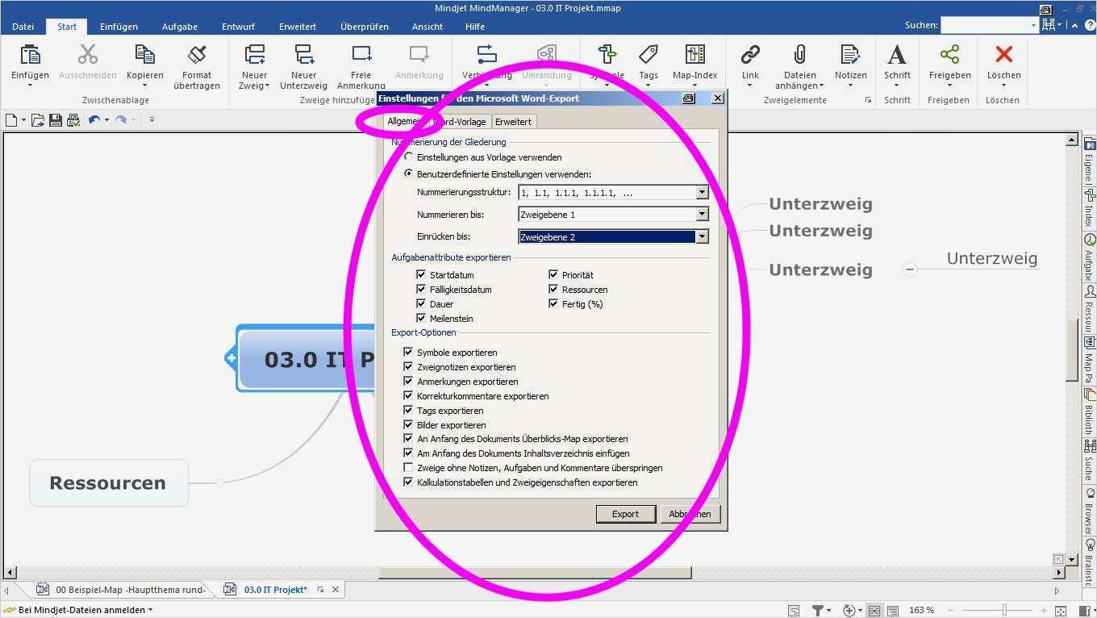The image size is (1097, 618).
Task: Open the Tags ribbon icon
Action: pos(649,55)
